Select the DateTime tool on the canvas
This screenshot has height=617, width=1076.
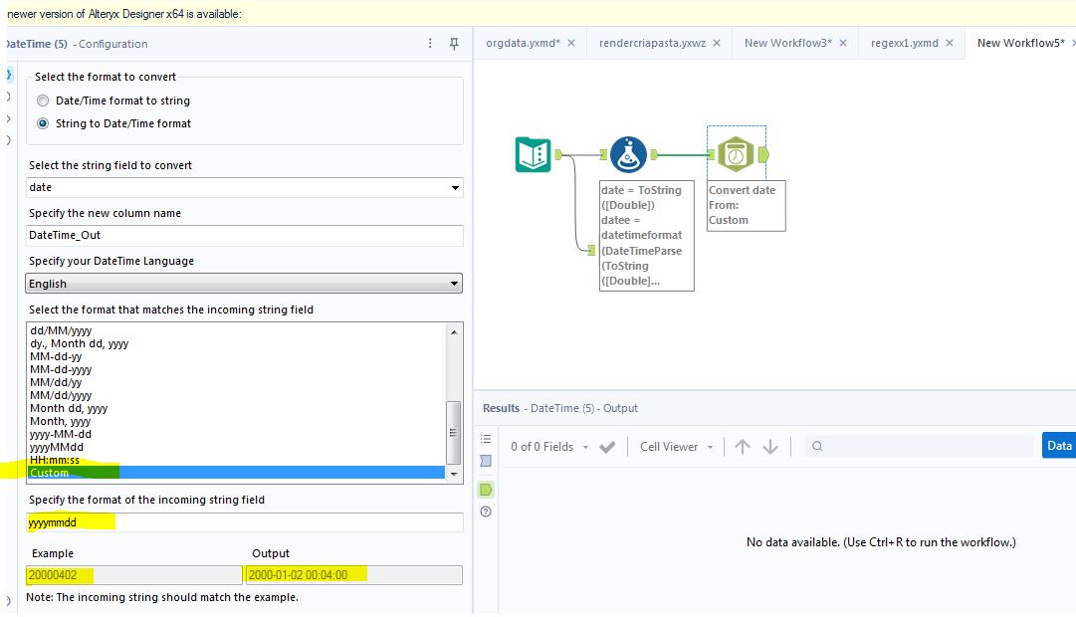[737, 154]
